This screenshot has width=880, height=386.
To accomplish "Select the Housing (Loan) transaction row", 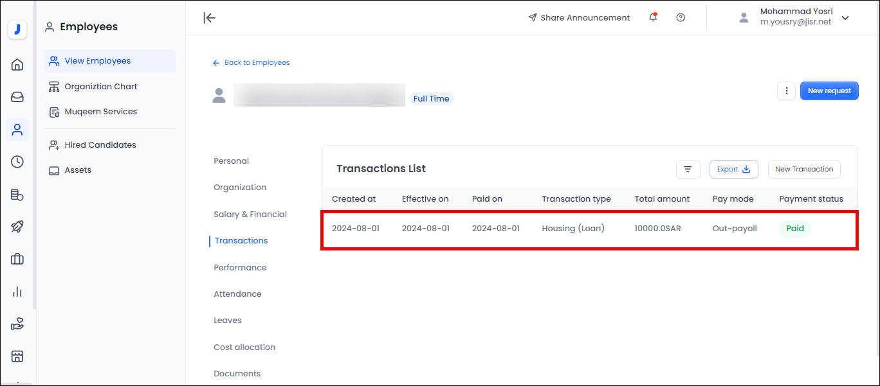I will 573,229.
